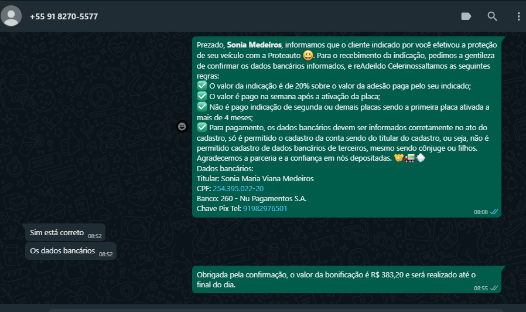Click the checkmark beside 'O valor é pago'
Screen dimensions: 526x312
tap(202, 96)
